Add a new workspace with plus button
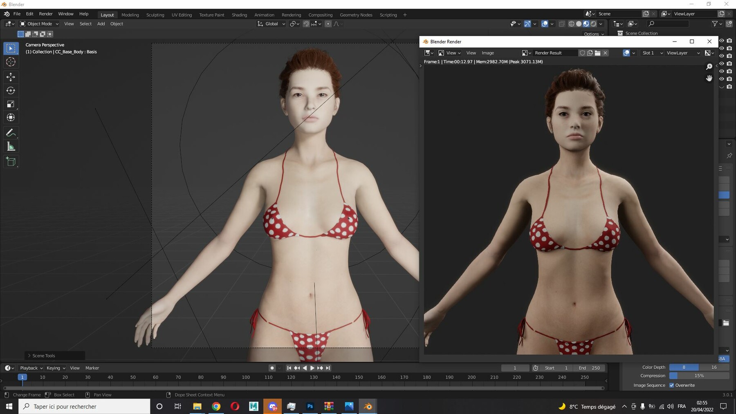 (x=405, y=15)
